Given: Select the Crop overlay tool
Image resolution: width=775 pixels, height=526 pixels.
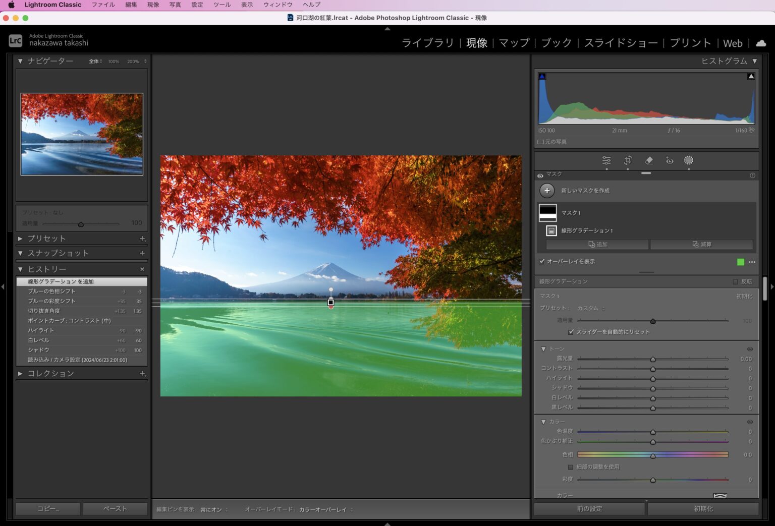Looking at the screenshot, I should (x=628, y=160).
